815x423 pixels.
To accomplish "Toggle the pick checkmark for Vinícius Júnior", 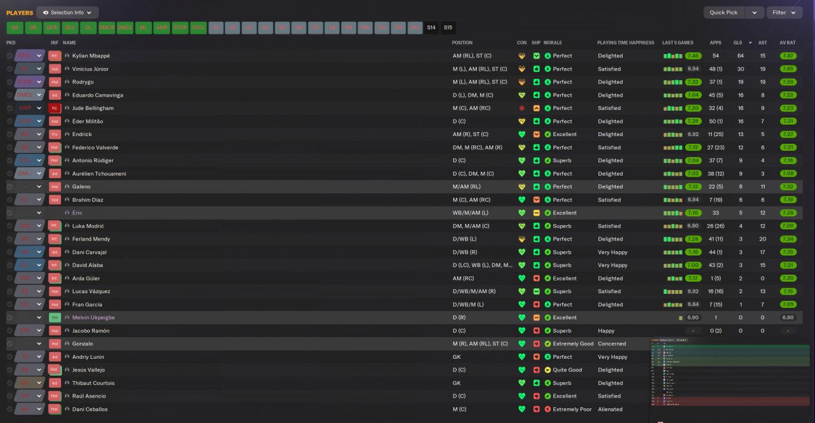I will 10,69.
